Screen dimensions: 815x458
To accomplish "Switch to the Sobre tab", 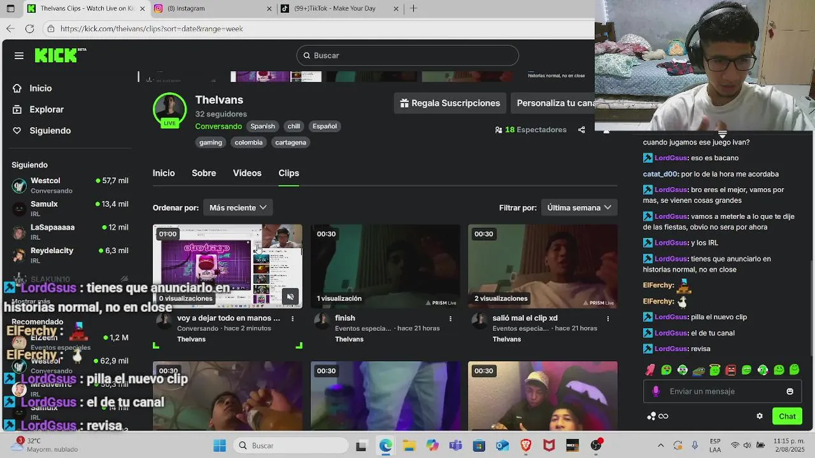I will click(204, 173).
